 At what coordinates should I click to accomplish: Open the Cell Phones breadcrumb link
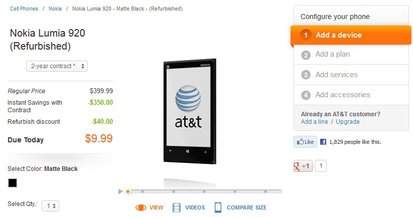click(24, 9)
